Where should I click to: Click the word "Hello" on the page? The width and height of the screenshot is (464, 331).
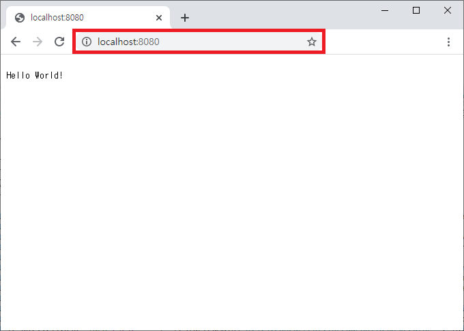[18, 75]
